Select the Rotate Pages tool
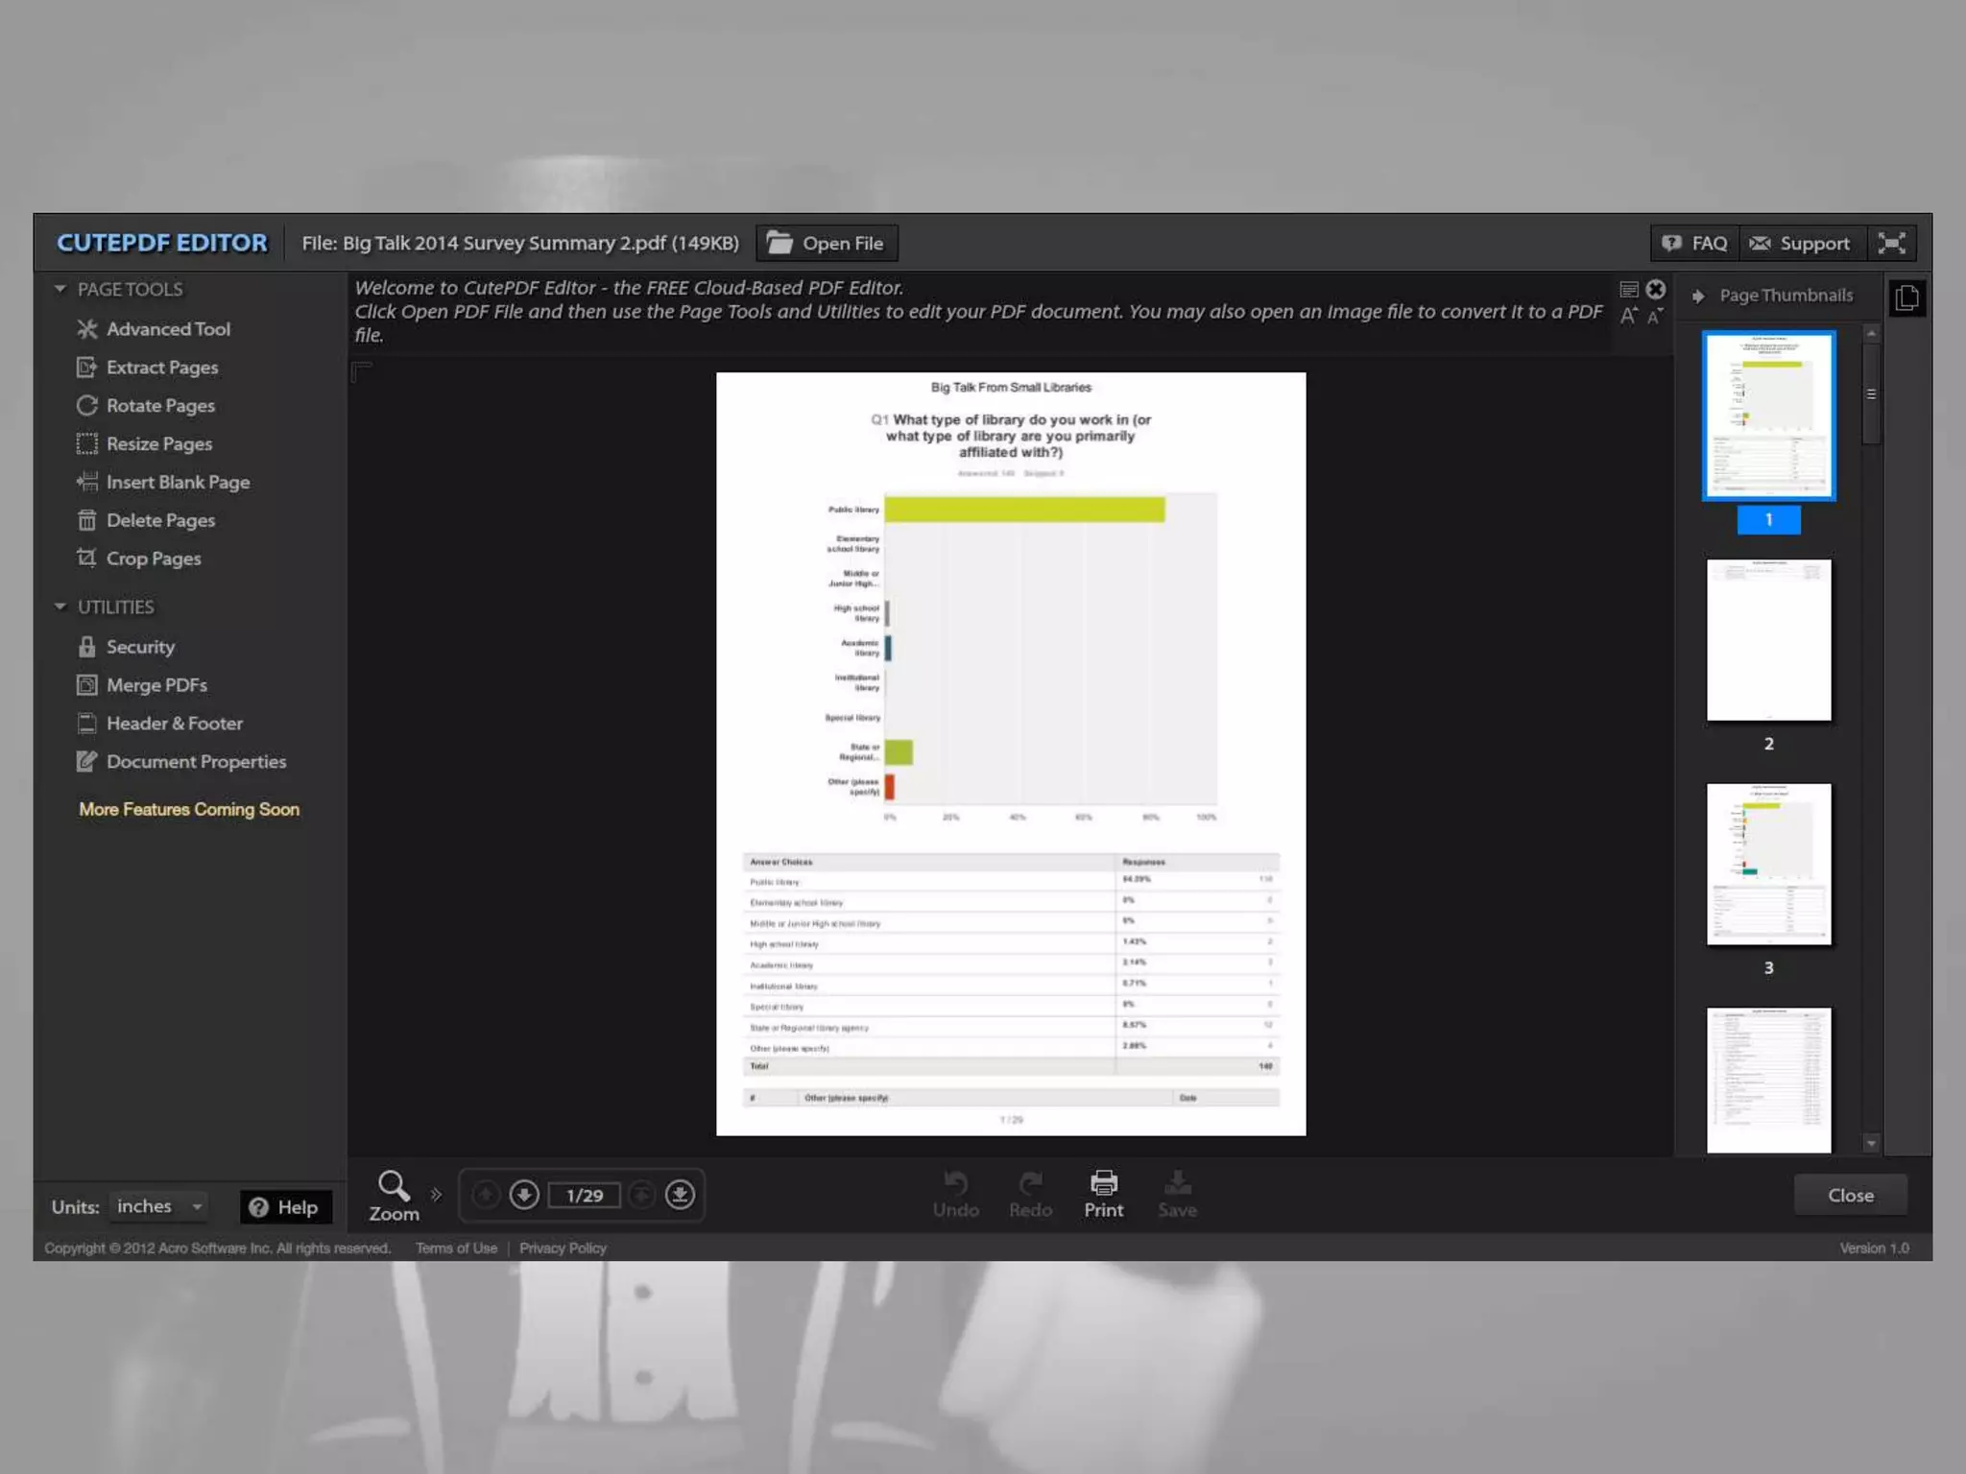 (x=159, y=406)
